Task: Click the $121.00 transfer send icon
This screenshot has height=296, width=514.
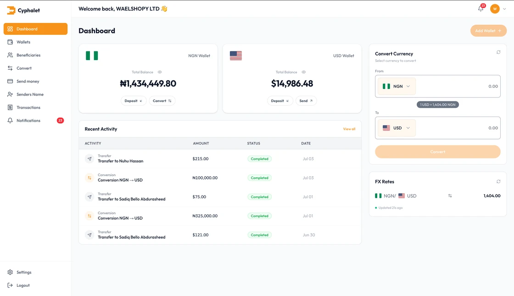Action: point(89,235)
